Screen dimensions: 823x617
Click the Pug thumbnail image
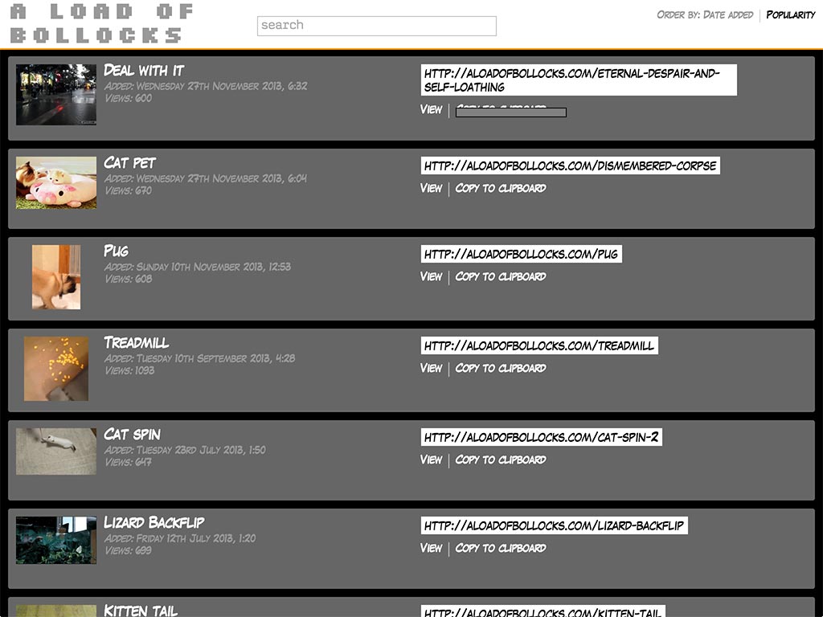point(56,277)
